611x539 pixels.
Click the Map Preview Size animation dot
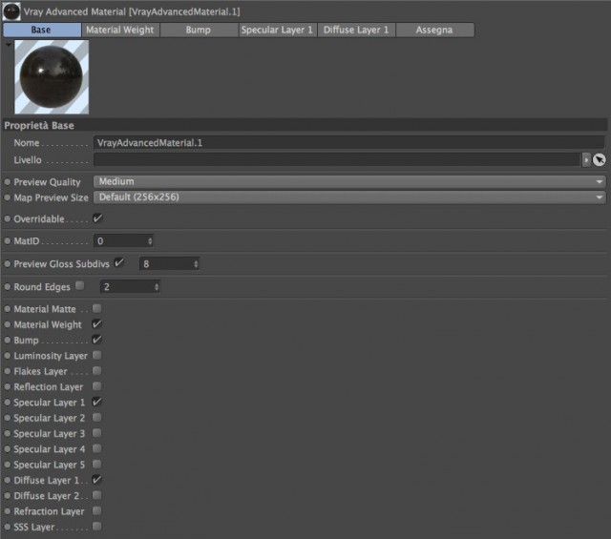pyautogui.click(x=8, y=197)
